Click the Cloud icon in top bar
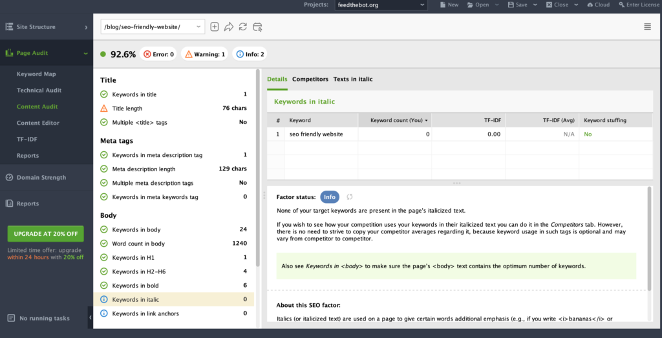662x338 pixels. point(597,5)
